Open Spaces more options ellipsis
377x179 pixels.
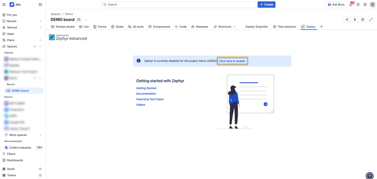click(x=40, y=46)
